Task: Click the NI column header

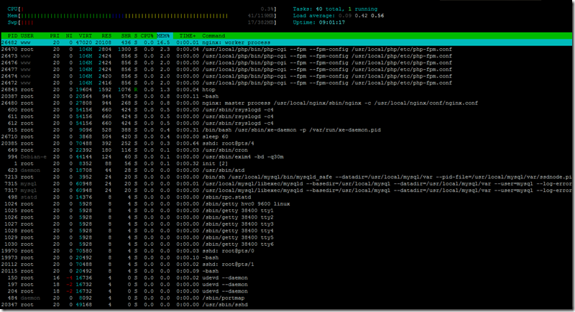Action: point(69,36)
